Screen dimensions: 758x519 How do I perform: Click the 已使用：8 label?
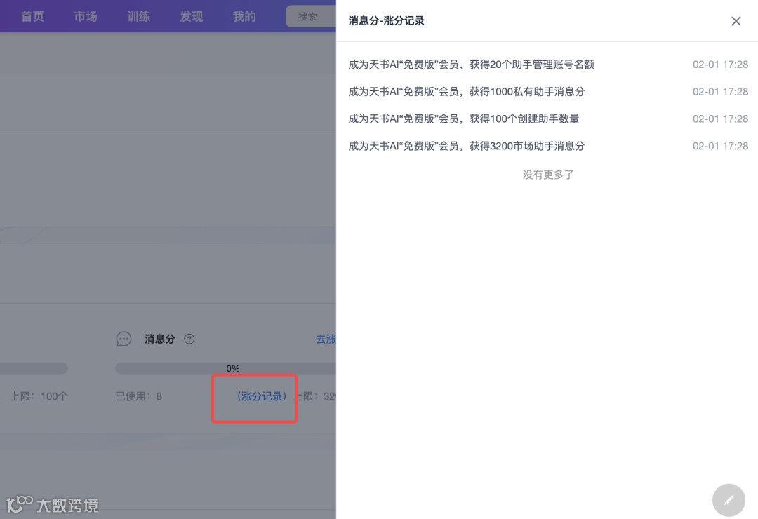coord(139,396)
